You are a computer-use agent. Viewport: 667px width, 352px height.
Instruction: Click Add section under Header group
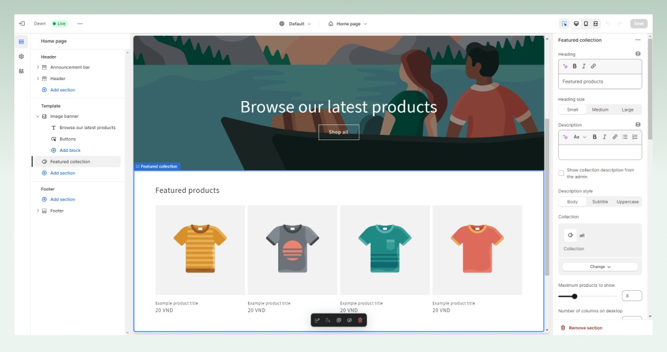(x=58, y=90)
